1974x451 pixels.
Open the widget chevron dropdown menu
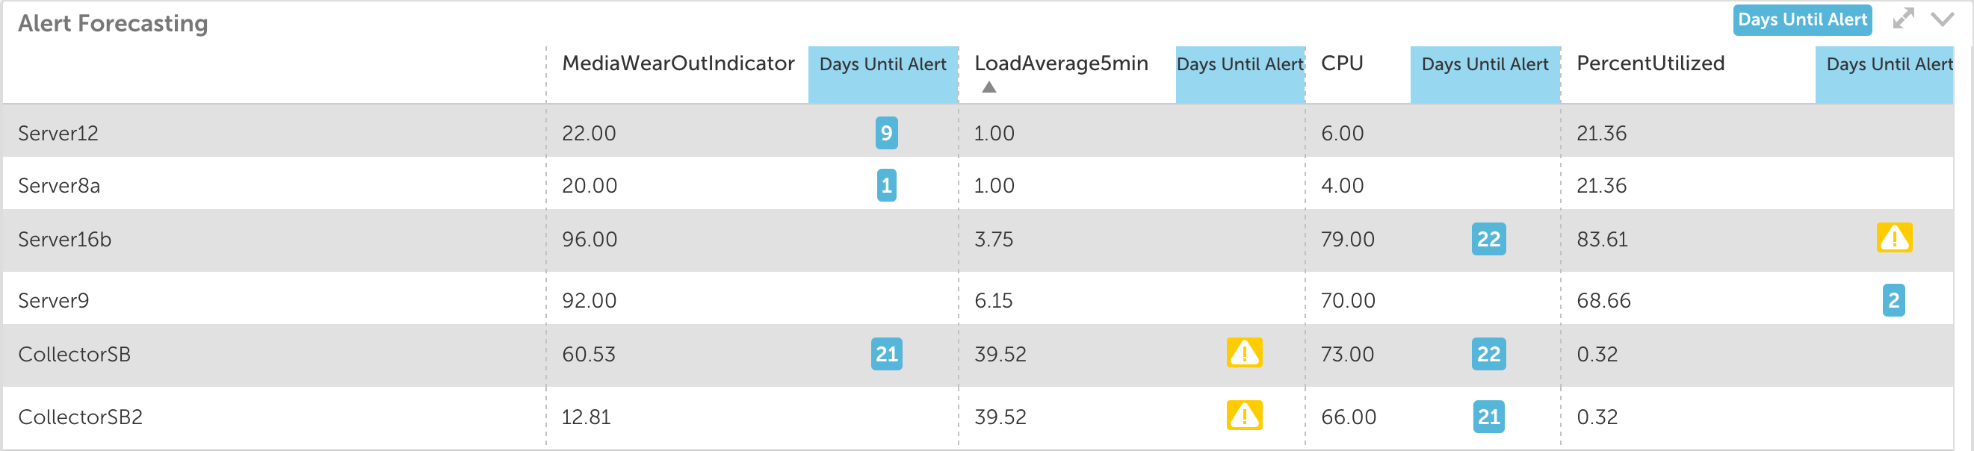(x=1942, y=19)
